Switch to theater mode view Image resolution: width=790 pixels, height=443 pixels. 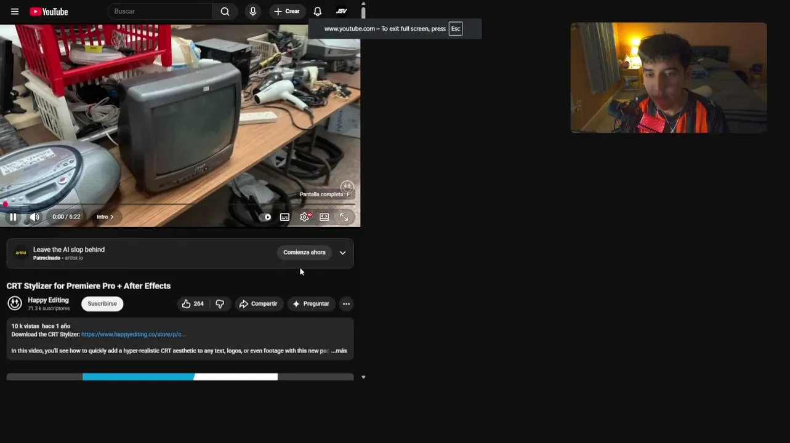(x=324, y=217)
